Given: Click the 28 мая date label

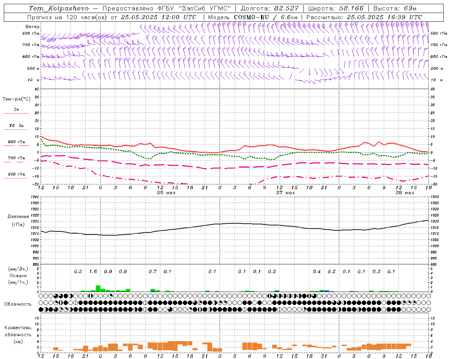Looking at the screenshot, I should coord(404,193).
